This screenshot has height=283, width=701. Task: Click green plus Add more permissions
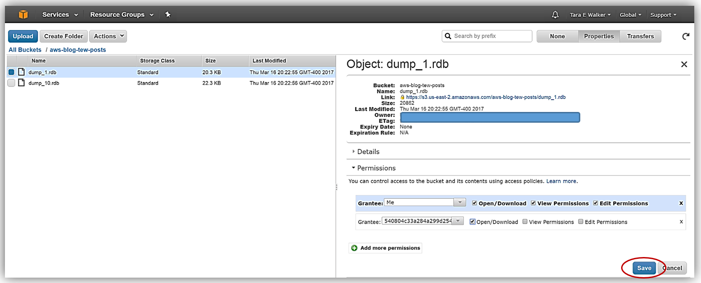(354, 248)
